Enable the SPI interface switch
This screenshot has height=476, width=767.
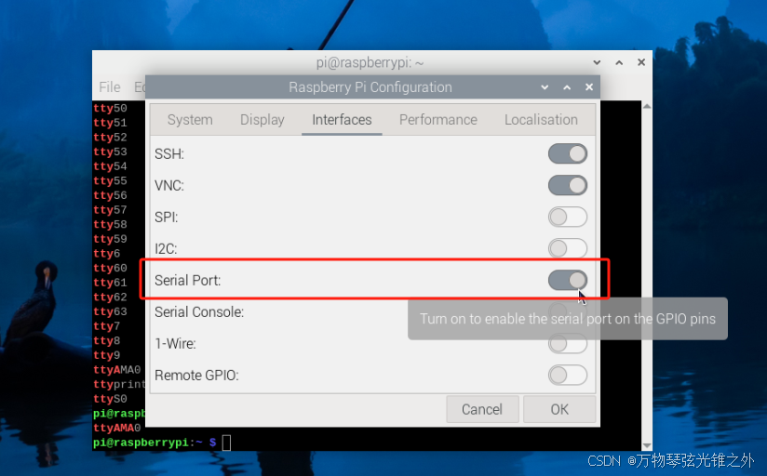pos(568,217)
